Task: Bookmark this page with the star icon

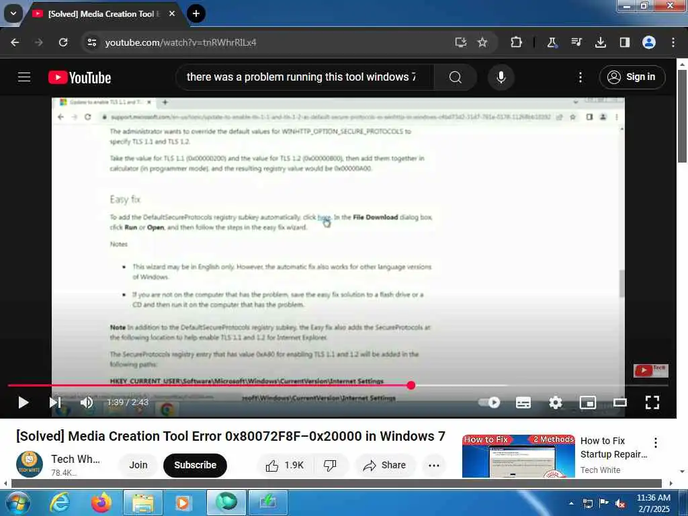Action: tap(482, 42)
